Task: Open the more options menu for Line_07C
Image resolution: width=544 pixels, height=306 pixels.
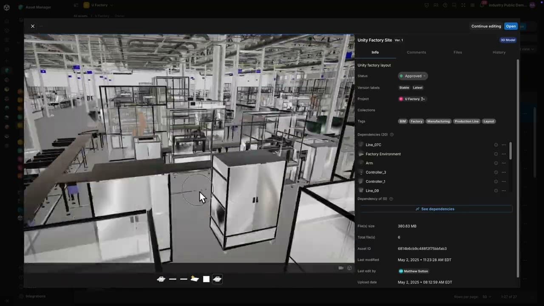Action: pyautogui.click(x=504, y=145)
